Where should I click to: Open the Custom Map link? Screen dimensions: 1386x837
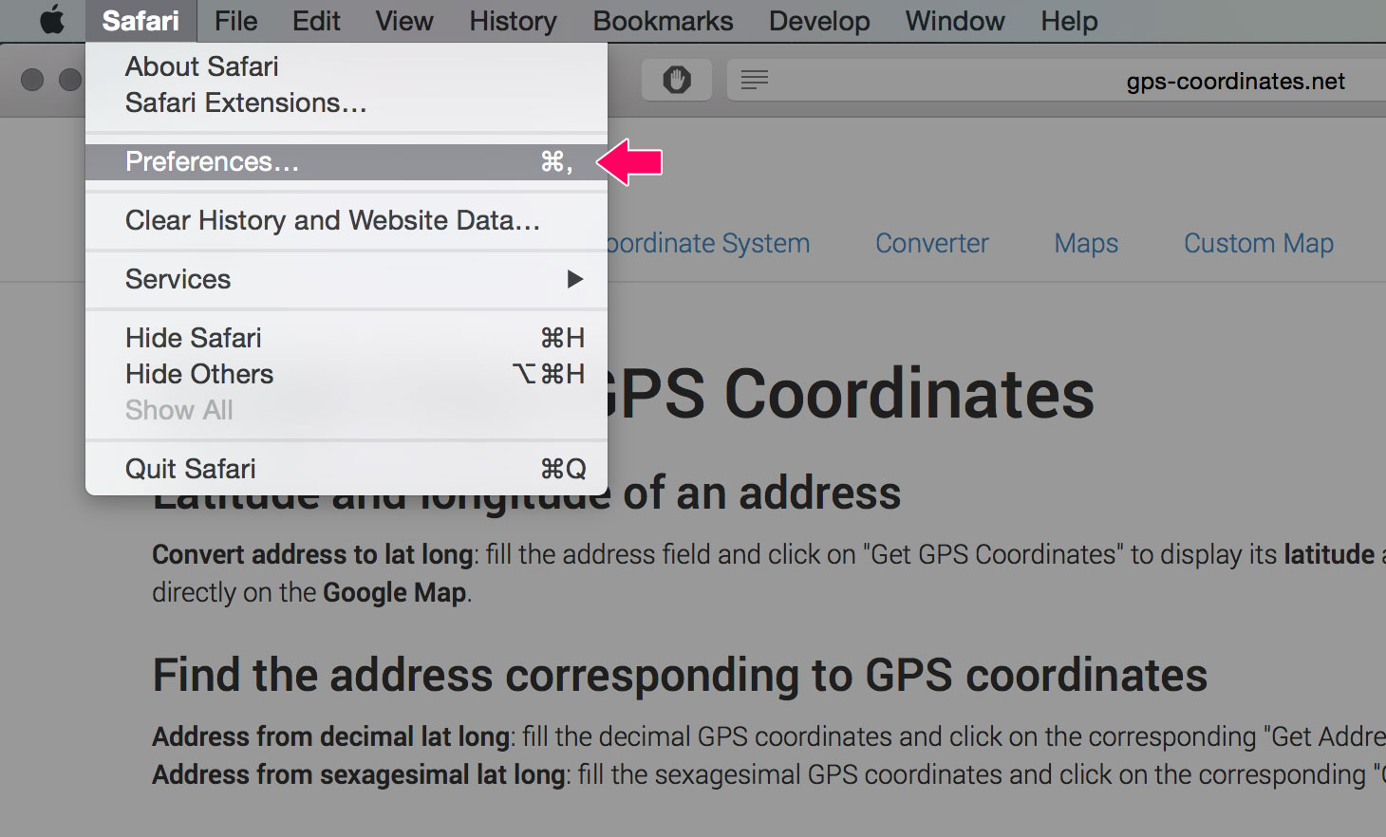(1258, 244)
